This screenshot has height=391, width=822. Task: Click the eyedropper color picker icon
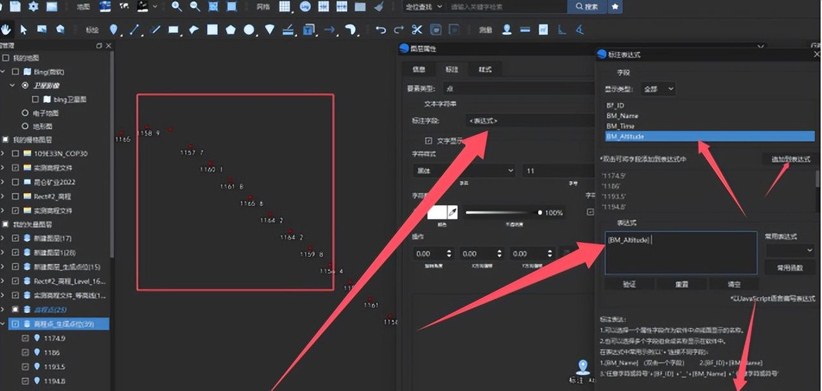click(x=452, y=212)
